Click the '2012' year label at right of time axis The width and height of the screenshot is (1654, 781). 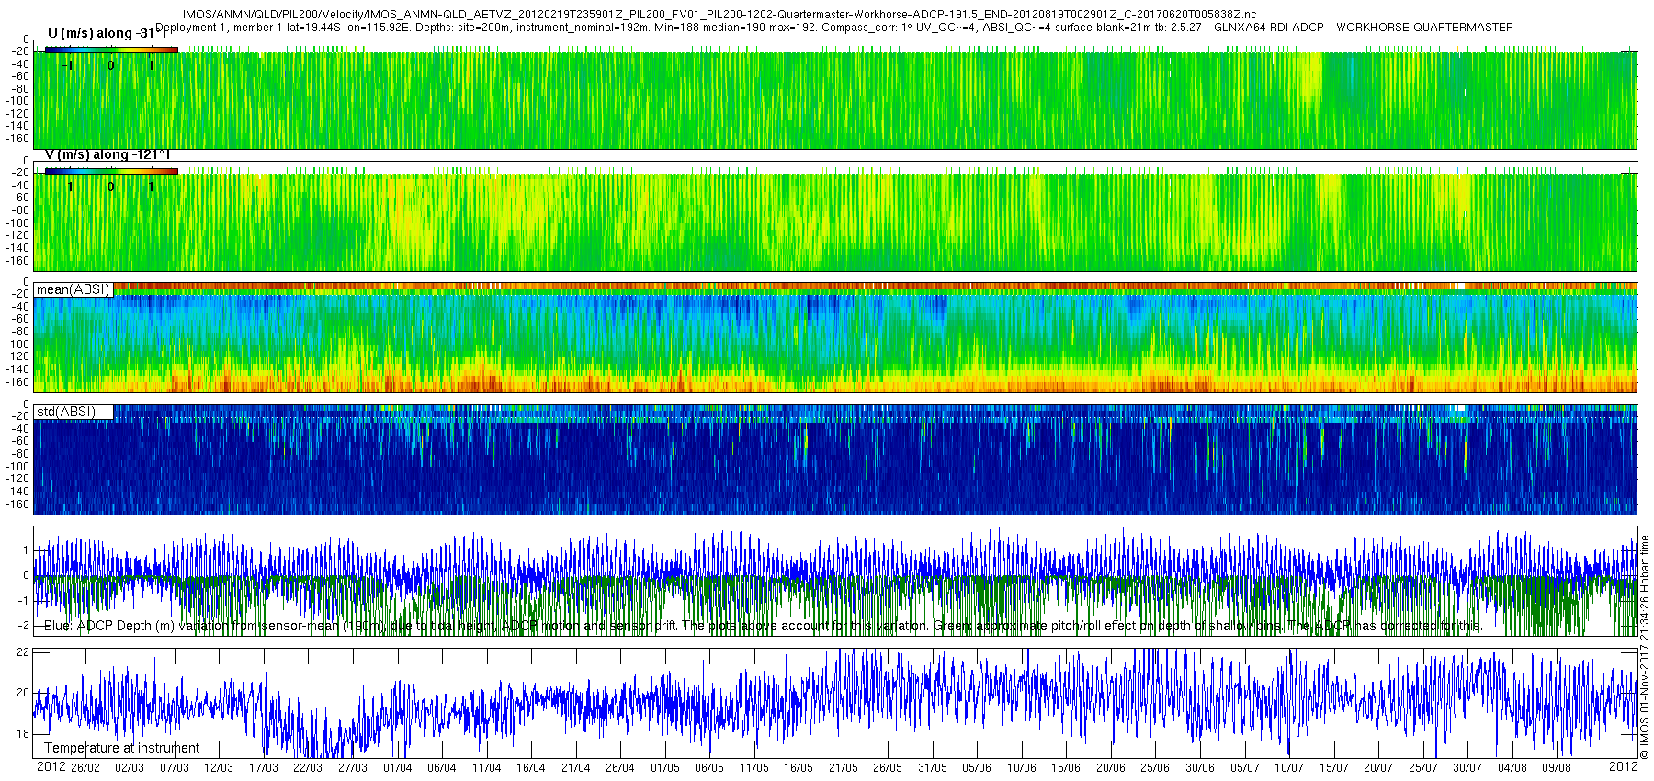point(1623,766)
